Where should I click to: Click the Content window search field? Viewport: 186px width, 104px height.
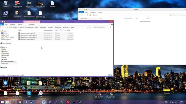(x=179, y=15)
